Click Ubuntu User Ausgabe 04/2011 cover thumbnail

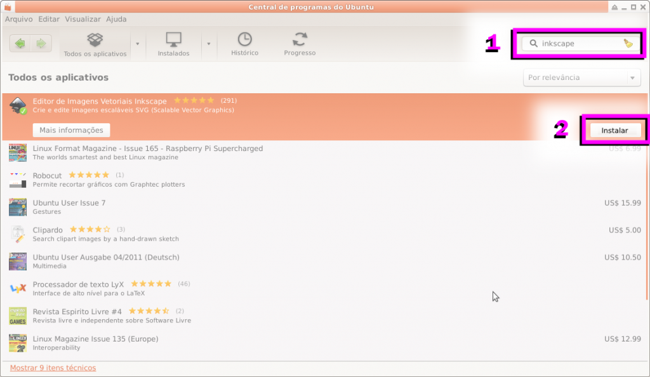click(18, 261)
